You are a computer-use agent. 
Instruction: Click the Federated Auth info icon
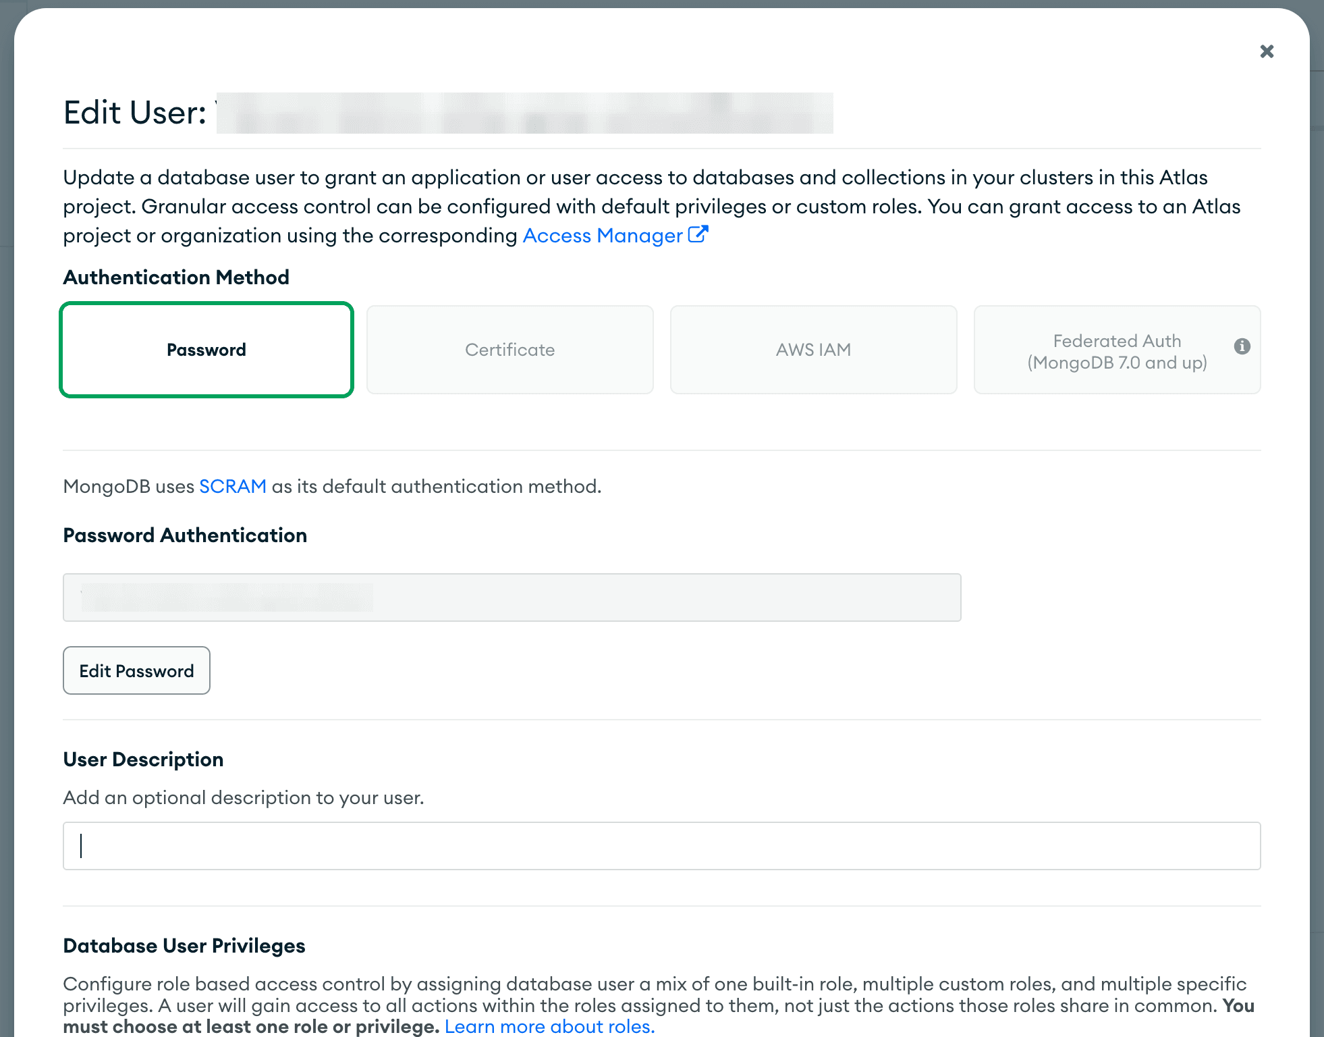[1242, 346]
